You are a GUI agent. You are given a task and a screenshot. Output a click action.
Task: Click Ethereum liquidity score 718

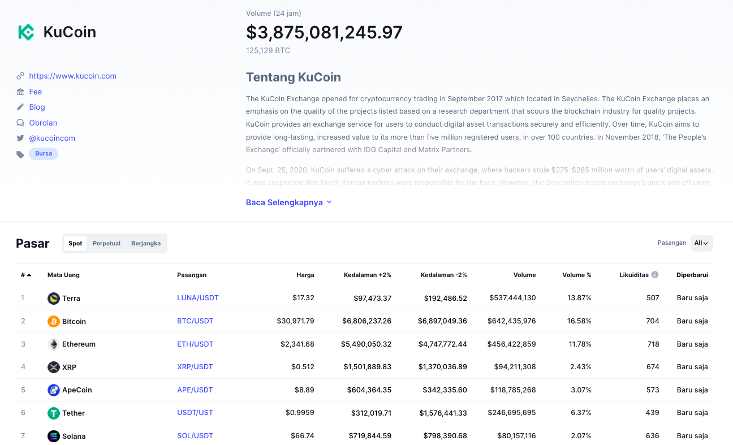pyautogui.click(x=653, y=344)
